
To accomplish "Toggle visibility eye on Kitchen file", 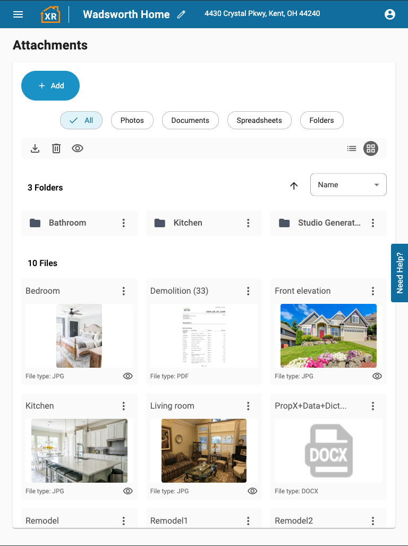I will tap(128, 491).
